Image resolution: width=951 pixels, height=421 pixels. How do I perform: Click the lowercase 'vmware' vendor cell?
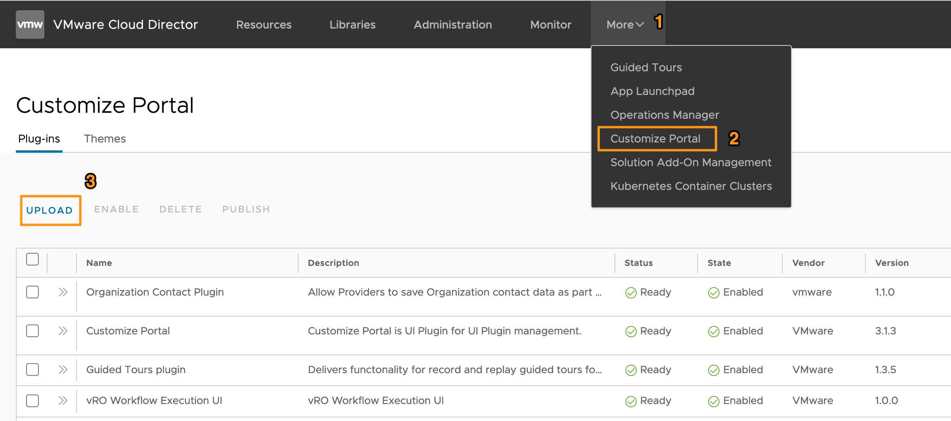pyautogui.click(x=812, y=292)
